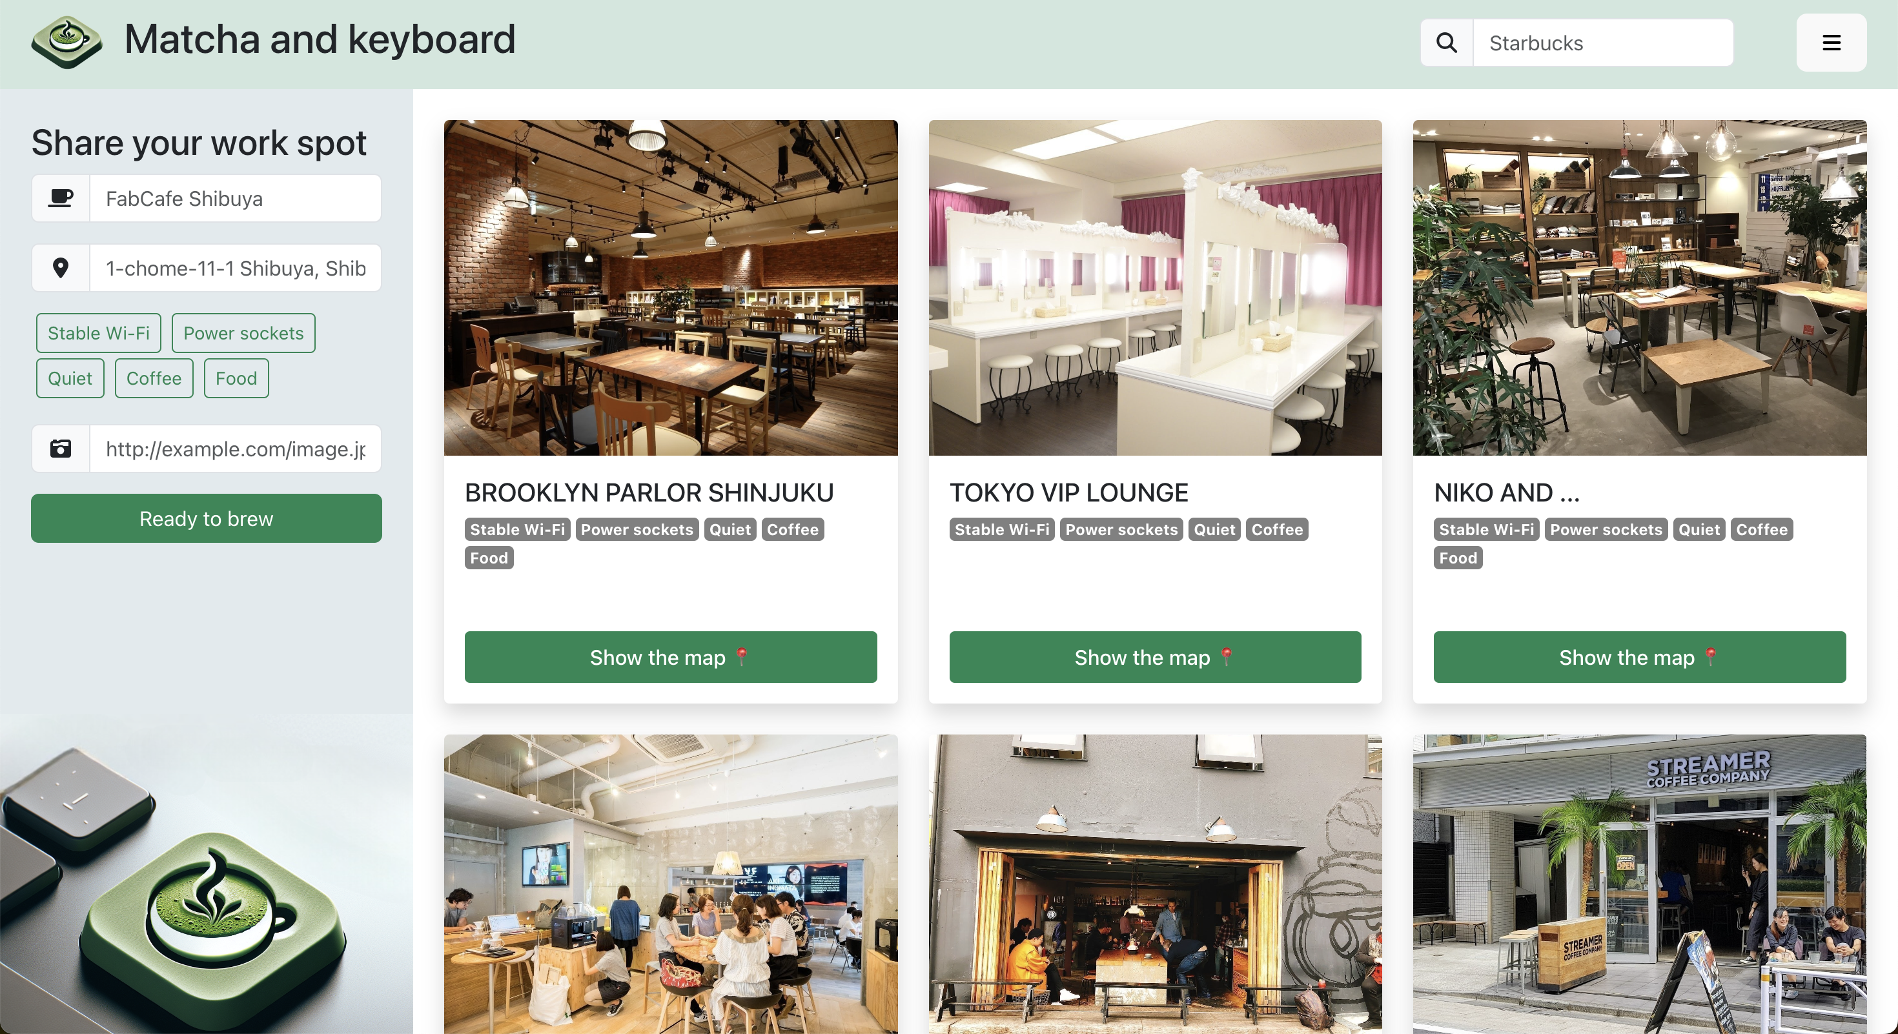Click the matcha cup site logo
Viewport: 1898px width, 1034px height.
[x=66, y=42]
